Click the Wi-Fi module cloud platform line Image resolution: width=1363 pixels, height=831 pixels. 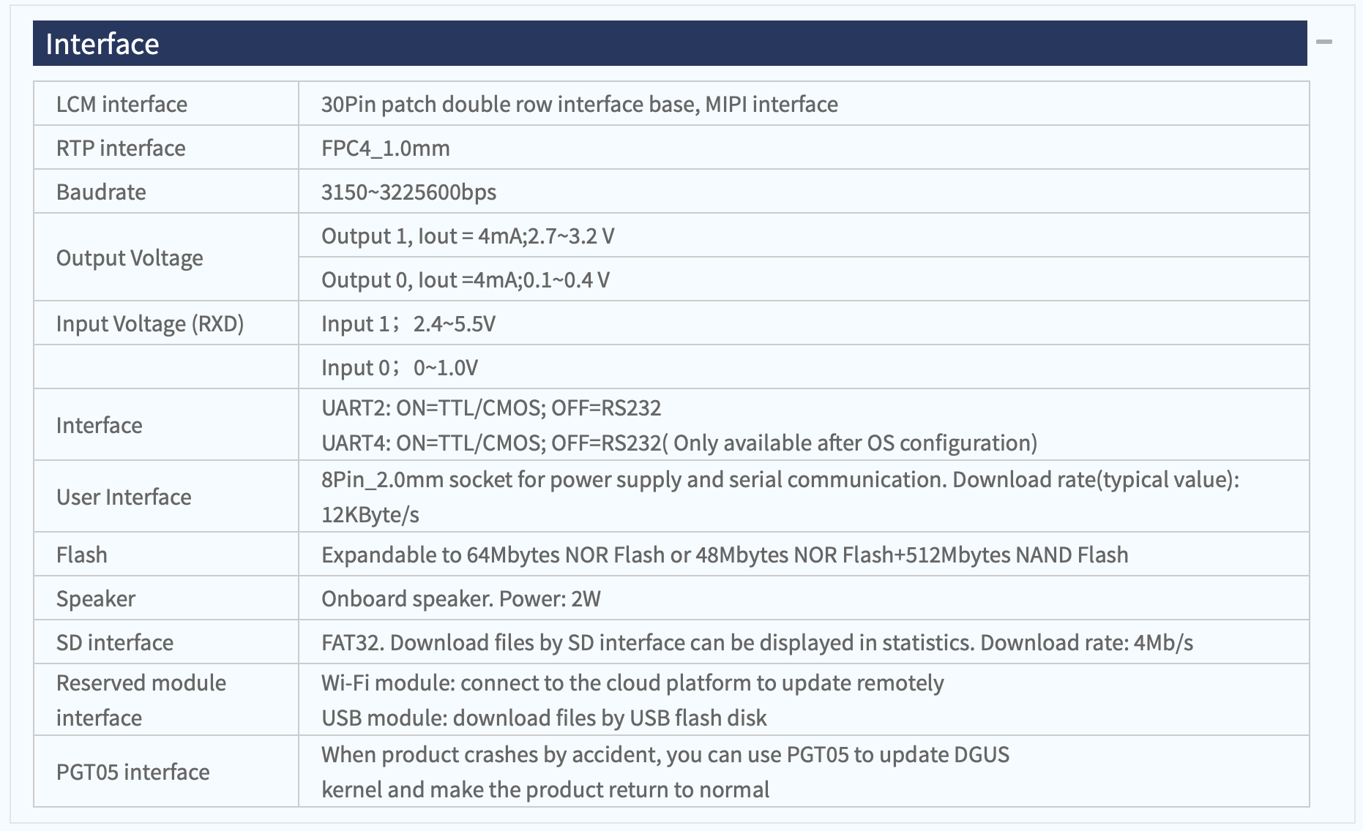coord(632,683)
